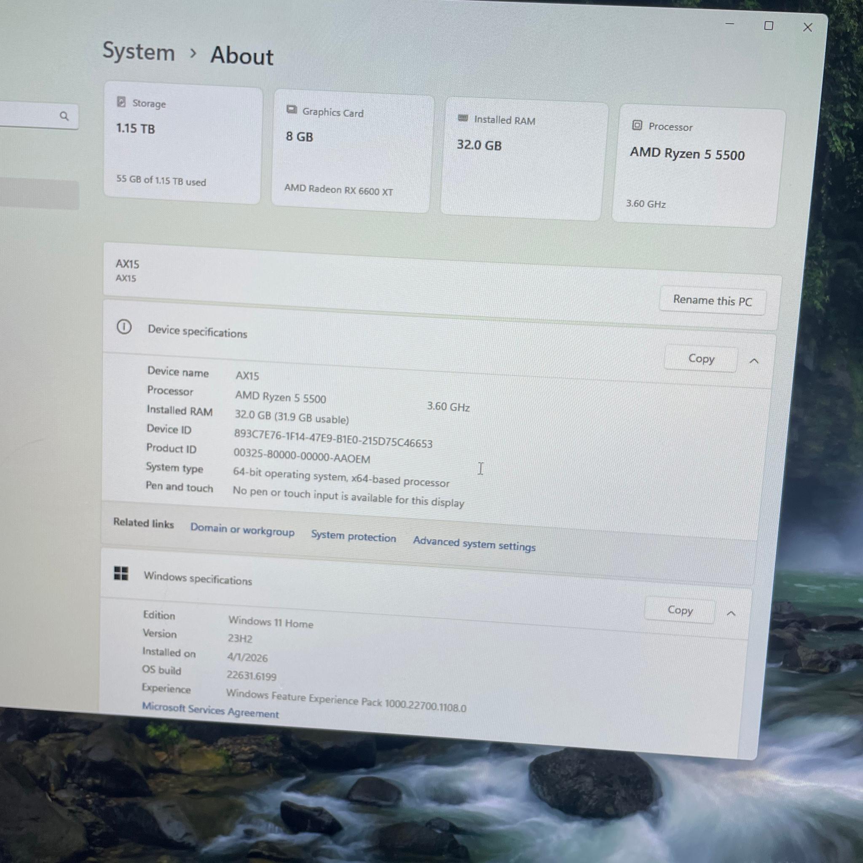Go back to System breadcrumb
Viewport: 863px width, 863px height.
click(x=139, y=52)
